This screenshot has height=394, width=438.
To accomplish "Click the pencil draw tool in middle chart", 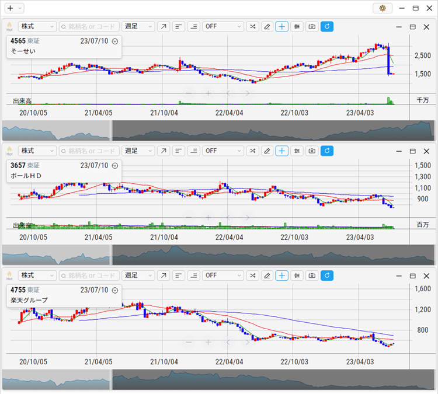I will point(267,151).
